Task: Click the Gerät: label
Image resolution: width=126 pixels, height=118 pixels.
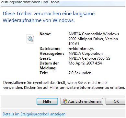Action: pyautogui.click(x=45, y=58)
